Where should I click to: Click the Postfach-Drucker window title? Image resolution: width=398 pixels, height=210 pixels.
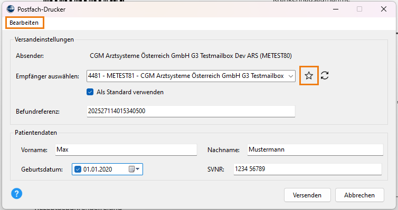point(41,9)
